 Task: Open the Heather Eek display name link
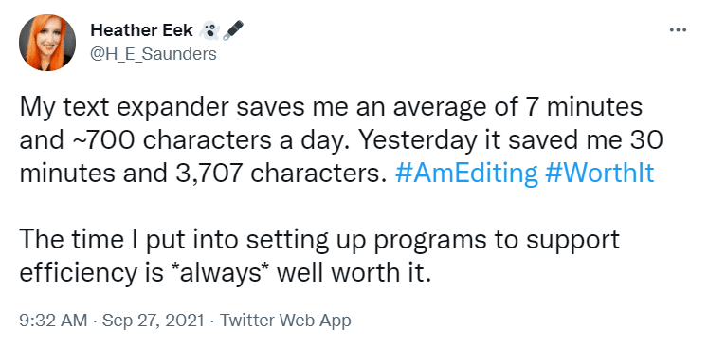point(142,30)
